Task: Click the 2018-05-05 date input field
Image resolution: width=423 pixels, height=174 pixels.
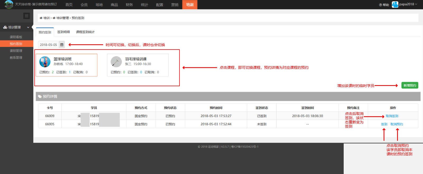Action: pyautogui.click(x=48, y=45)
